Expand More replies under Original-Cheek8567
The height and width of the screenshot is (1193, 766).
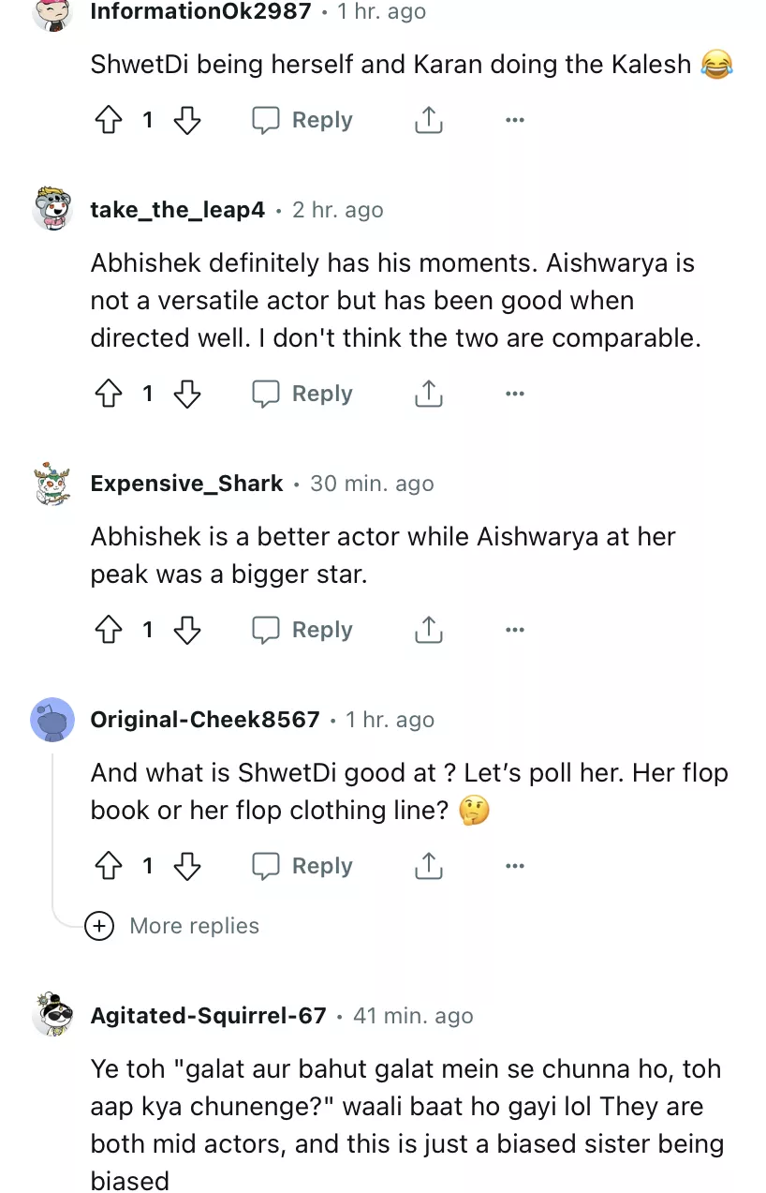click(173, 926)
